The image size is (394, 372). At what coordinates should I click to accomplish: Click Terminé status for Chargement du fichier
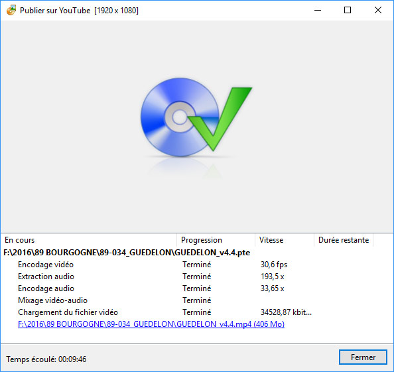tap(197, 312)
